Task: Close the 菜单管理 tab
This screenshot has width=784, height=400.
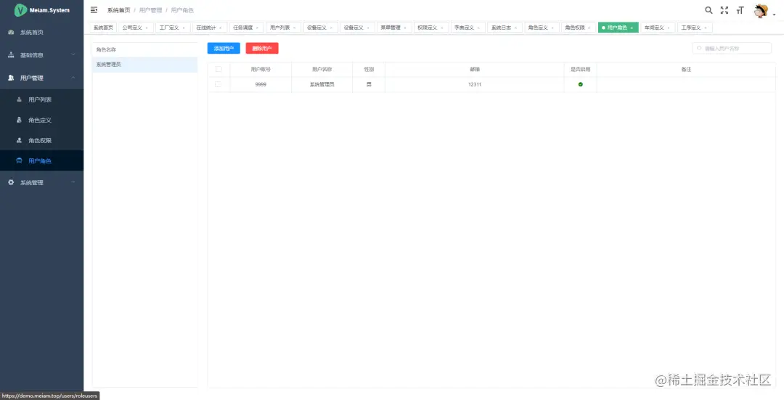Action: tap(404, 28)
